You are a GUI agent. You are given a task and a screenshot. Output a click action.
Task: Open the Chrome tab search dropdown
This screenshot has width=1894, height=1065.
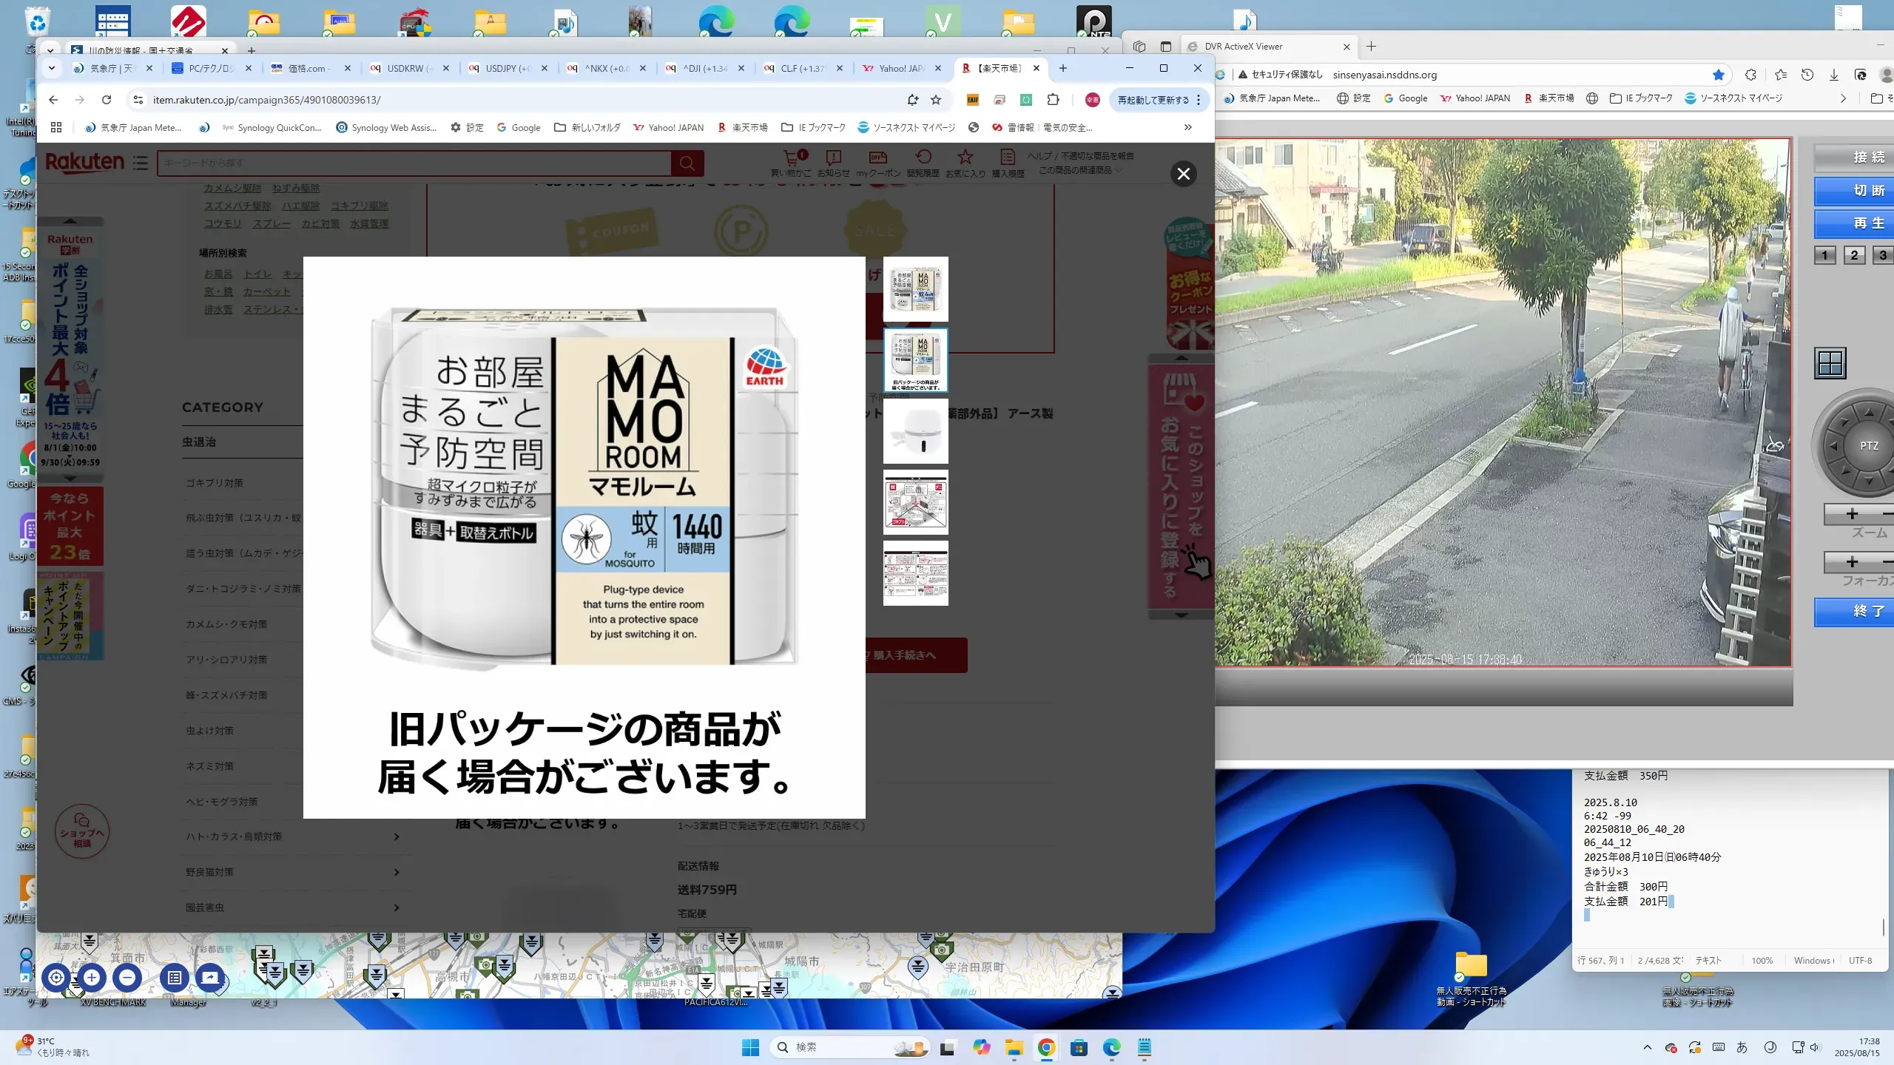(51, 68)
